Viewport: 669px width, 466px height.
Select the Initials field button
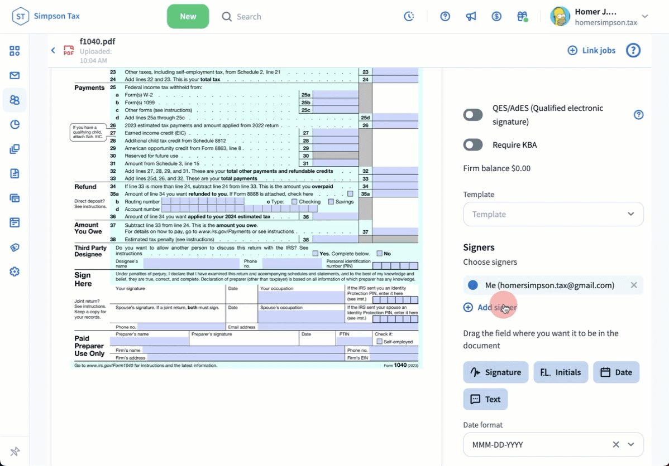coord(561,372)
